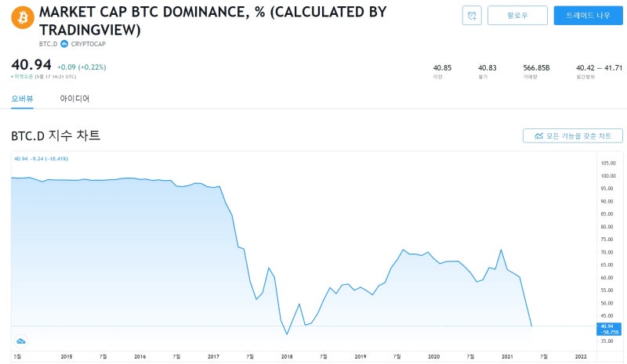Screen dimensions: 627x364
Task: Click the 트레이드 나우 blue button
Action: pos(589,16)
